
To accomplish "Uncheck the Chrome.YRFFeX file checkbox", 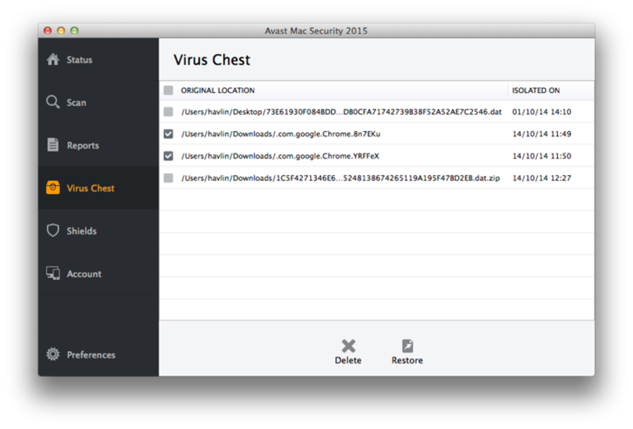I will pyautogui.click(x=168, y=156).
